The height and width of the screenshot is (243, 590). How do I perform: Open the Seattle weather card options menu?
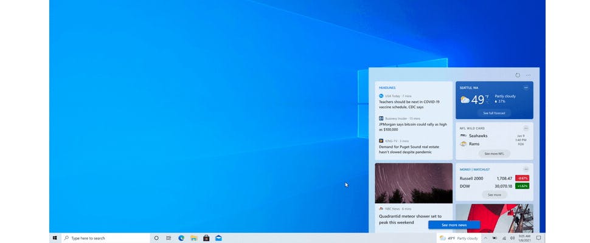[526, 87]
